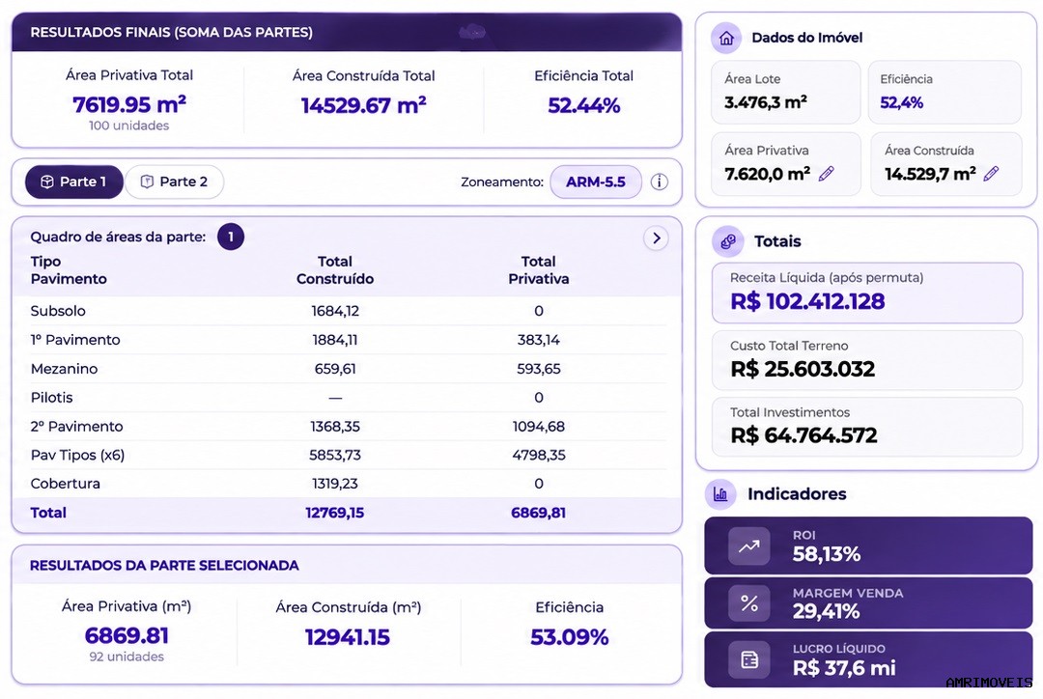Open the Custo Total Terreno card
The height and width of the screenshot is (699, 1043).
pos(866,360)
